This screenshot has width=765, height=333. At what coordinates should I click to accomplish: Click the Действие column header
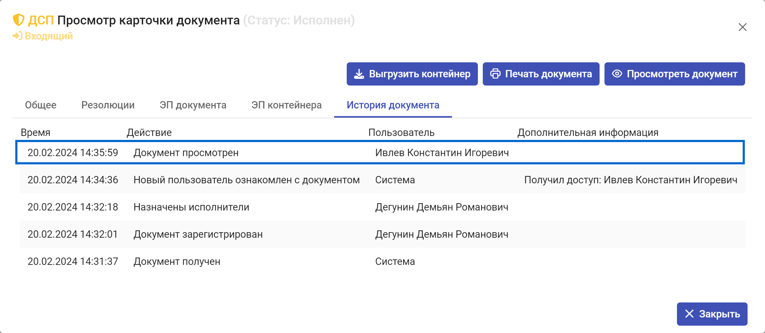point(149,133)
